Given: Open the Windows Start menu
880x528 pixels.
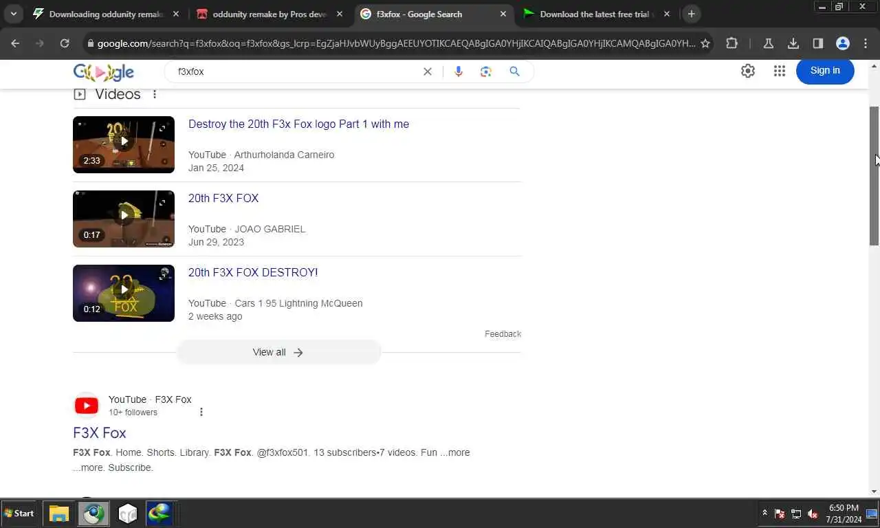Looking at the screenshot, I should [19, 514].
